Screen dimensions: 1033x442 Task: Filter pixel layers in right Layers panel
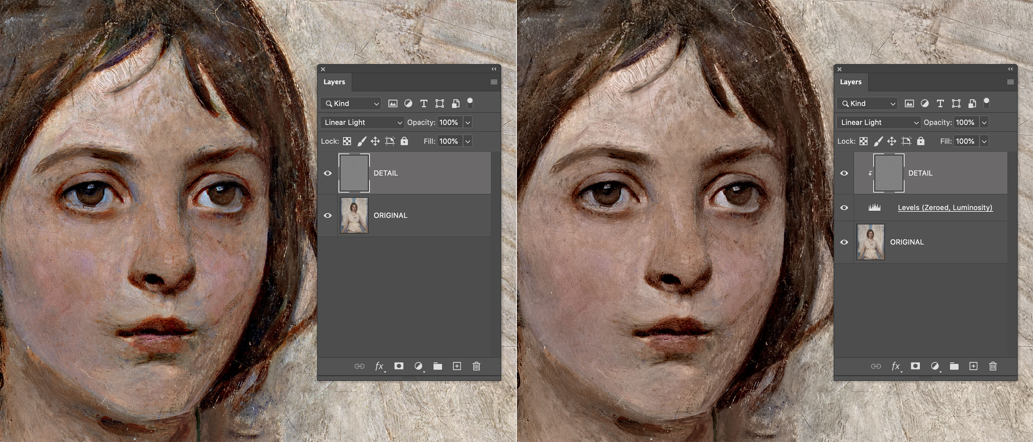point(909,103)
